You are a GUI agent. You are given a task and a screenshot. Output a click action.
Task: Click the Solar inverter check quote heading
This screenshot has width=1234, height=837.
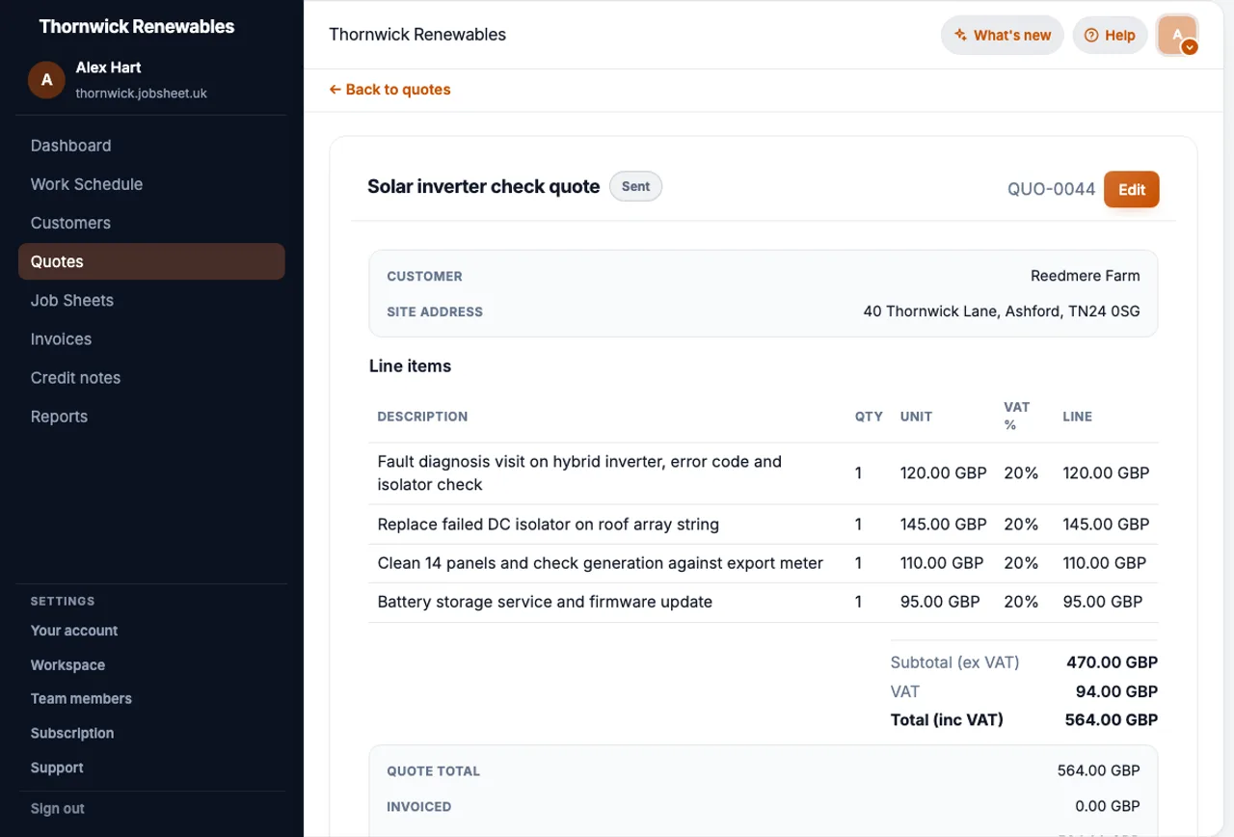pyautogui.click(x=484, y=187)
